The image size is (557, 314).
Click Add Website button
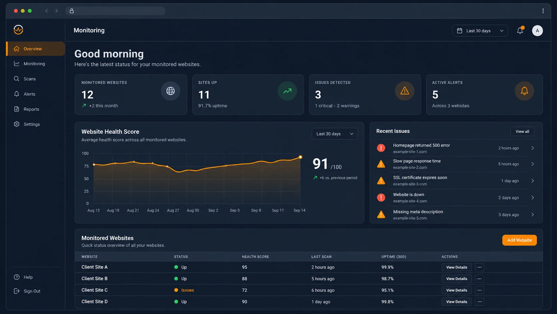pyautogui.click(x=519, y=240)
